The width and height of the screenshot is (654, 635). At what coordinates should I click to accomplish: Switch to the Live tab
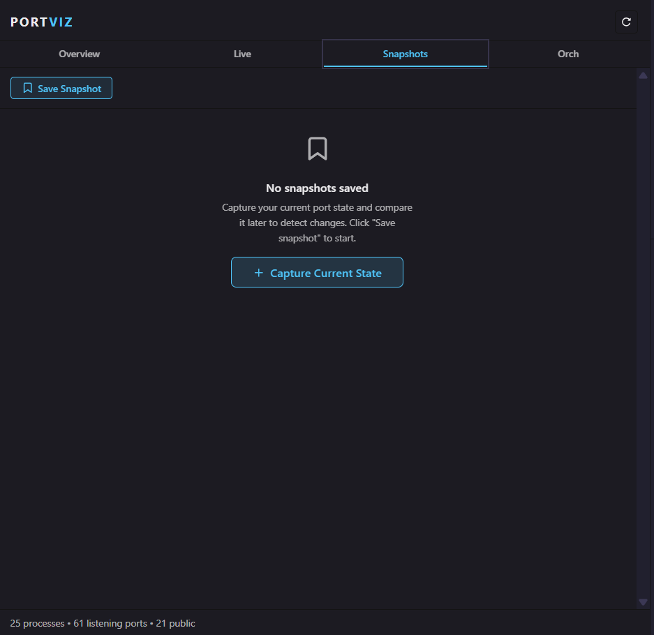(242, 54)
